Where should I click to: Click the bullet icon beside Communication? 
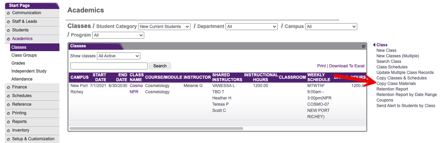(x=8, y=13)
